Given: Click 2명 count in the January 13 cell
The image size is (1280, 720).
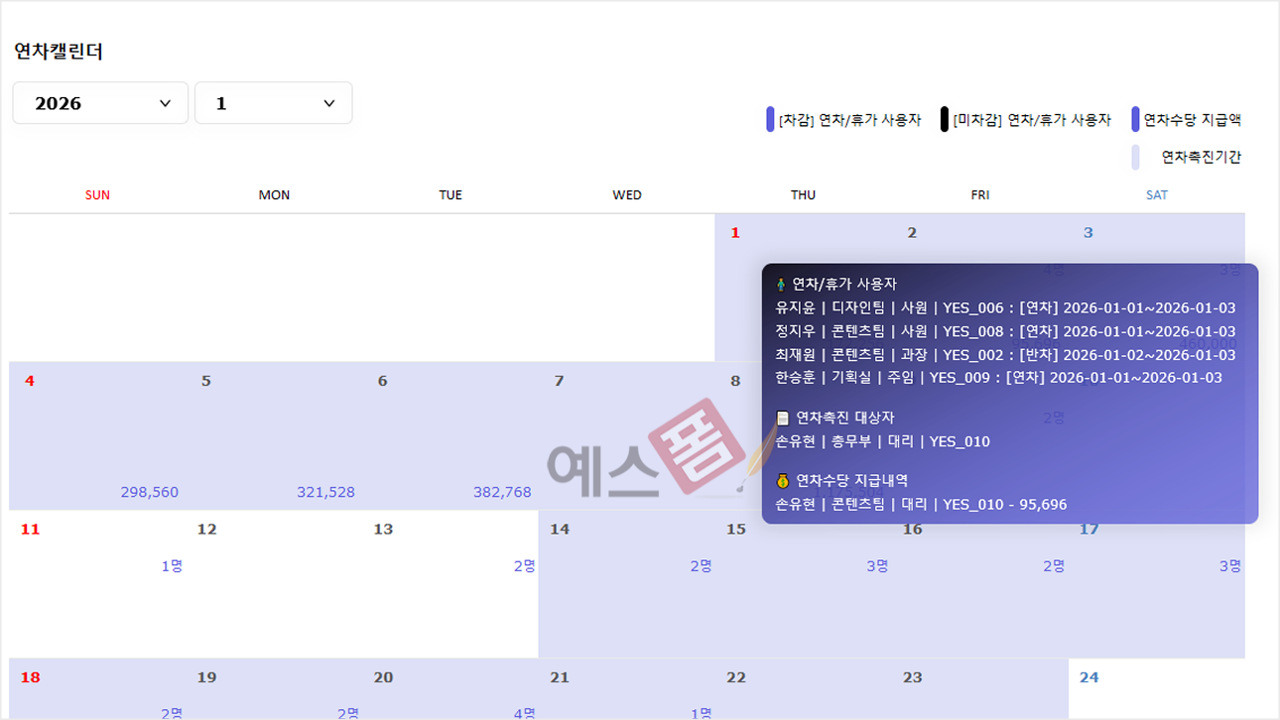Looking at the screenshot, I should tap(525, 566).
